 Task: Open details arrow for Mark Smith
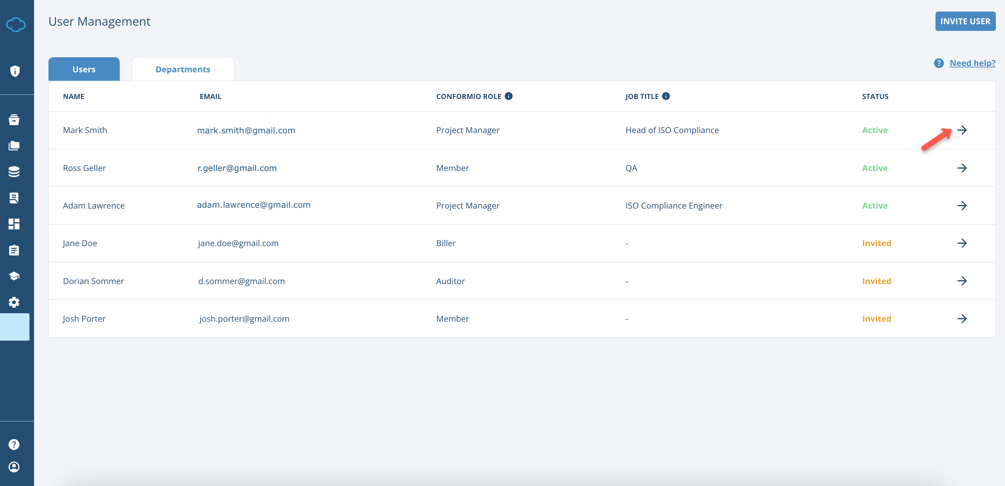(963, 130)
